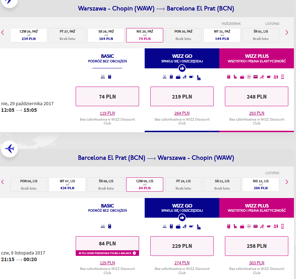Image resolution: width=296 pixels, height=279 pixels.
Task: Pick the NIE 12, LIS 384 PLN date
Action: click(261, 185)
